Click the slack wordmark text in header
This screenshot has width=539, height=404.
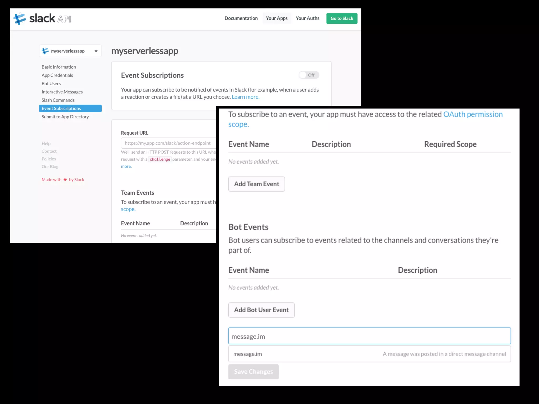pos(42,18)
